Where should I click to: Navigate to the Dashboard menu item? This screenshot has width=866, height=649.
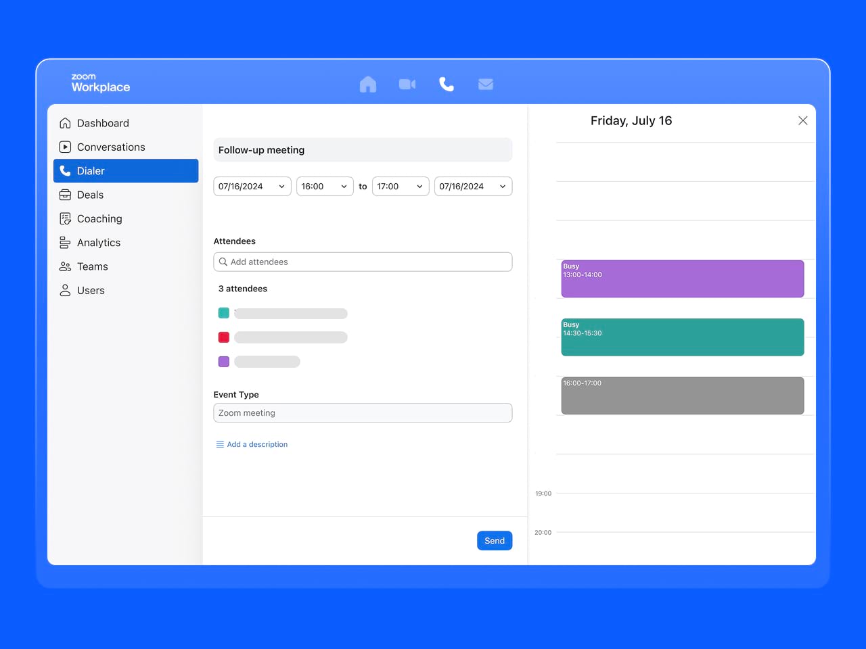(103, 123)
